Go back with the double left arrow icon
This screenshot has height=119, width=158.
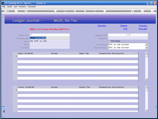75,11
